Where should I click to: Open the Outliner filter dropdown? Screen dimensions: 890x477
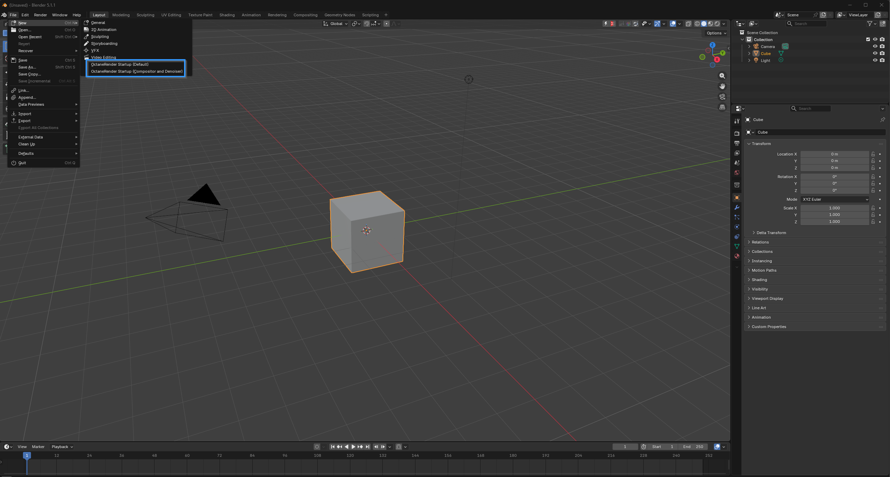click(871, 24)
